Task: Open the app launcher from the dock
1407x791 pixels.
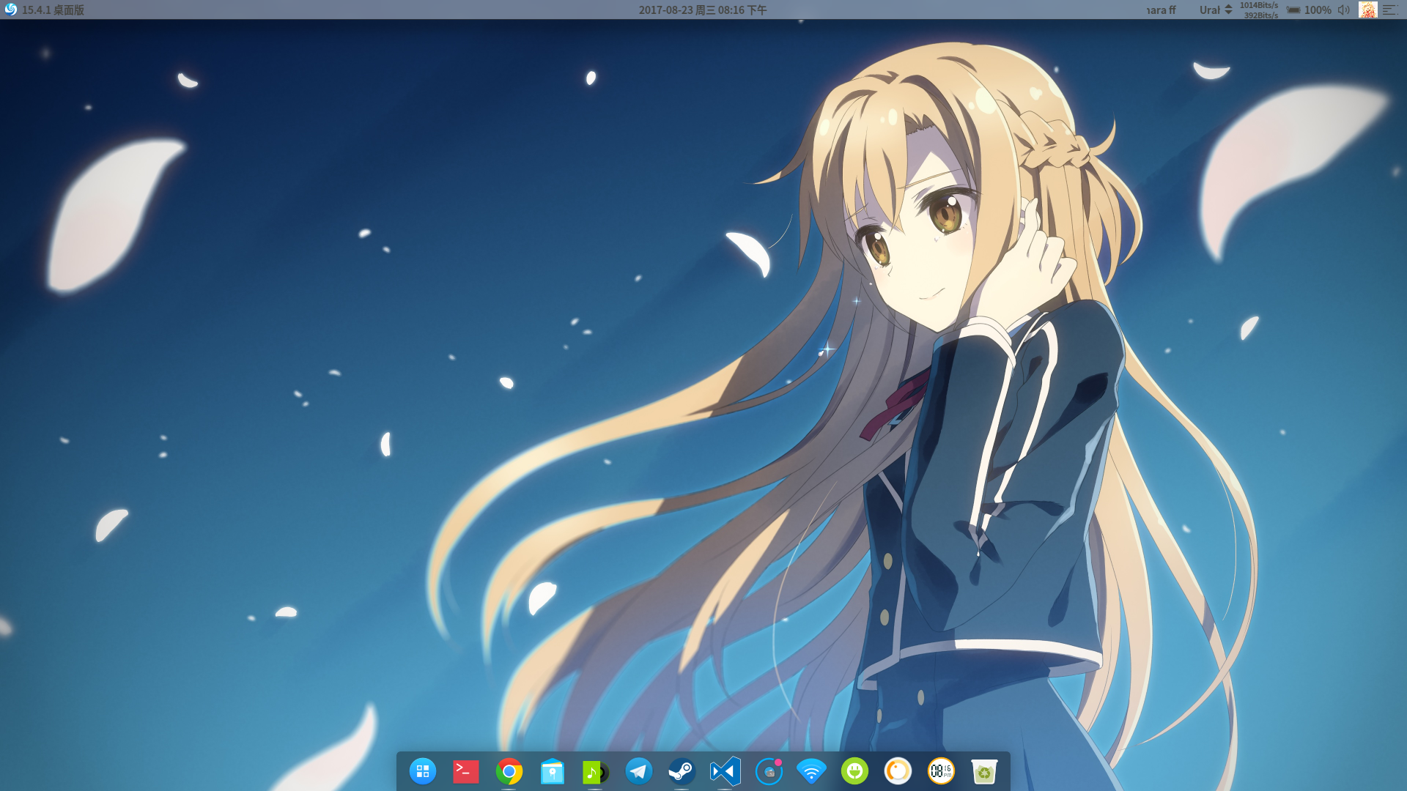Action: coord(423,770)
